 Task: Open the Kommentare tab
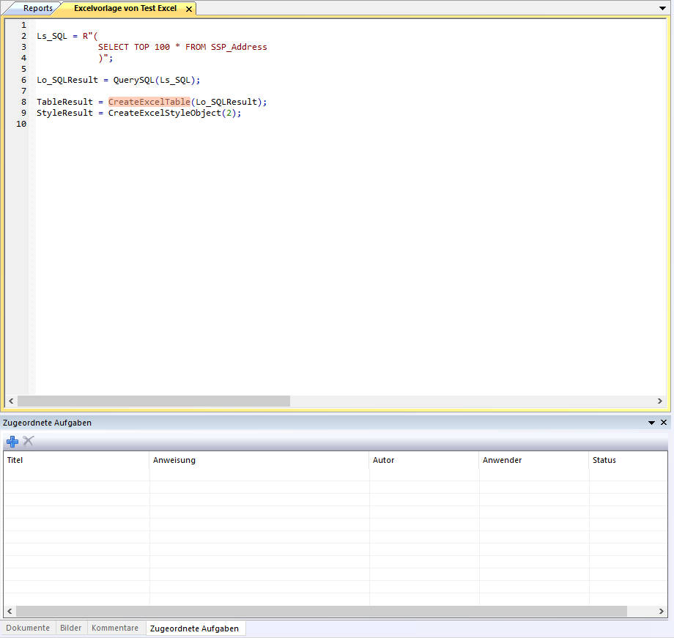pyautogui.click(x=115, y=628)
